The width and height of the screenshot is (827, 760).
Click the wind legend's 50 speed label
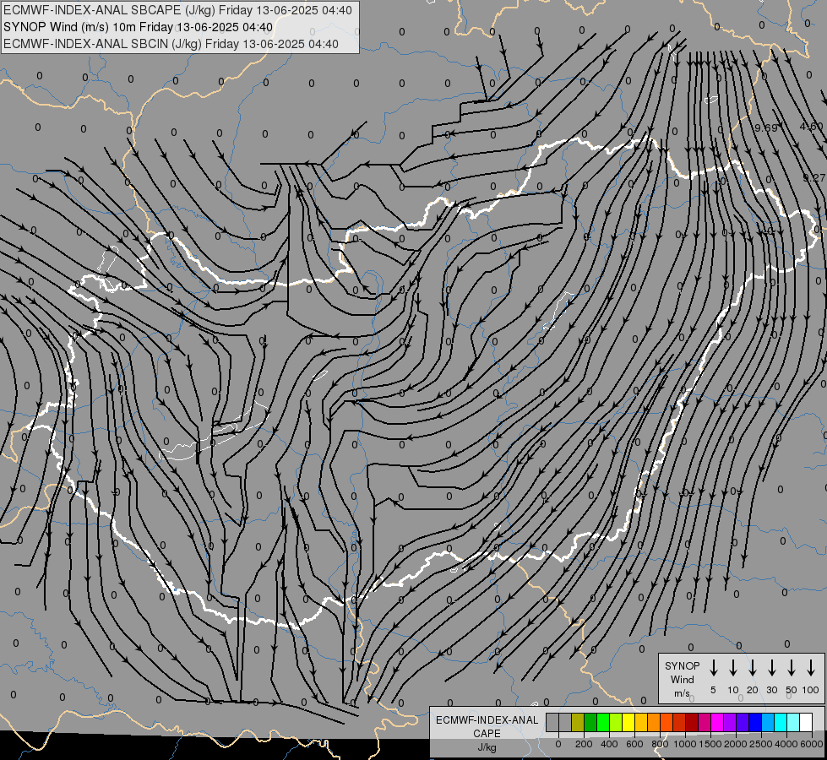[x=792, y=690]
